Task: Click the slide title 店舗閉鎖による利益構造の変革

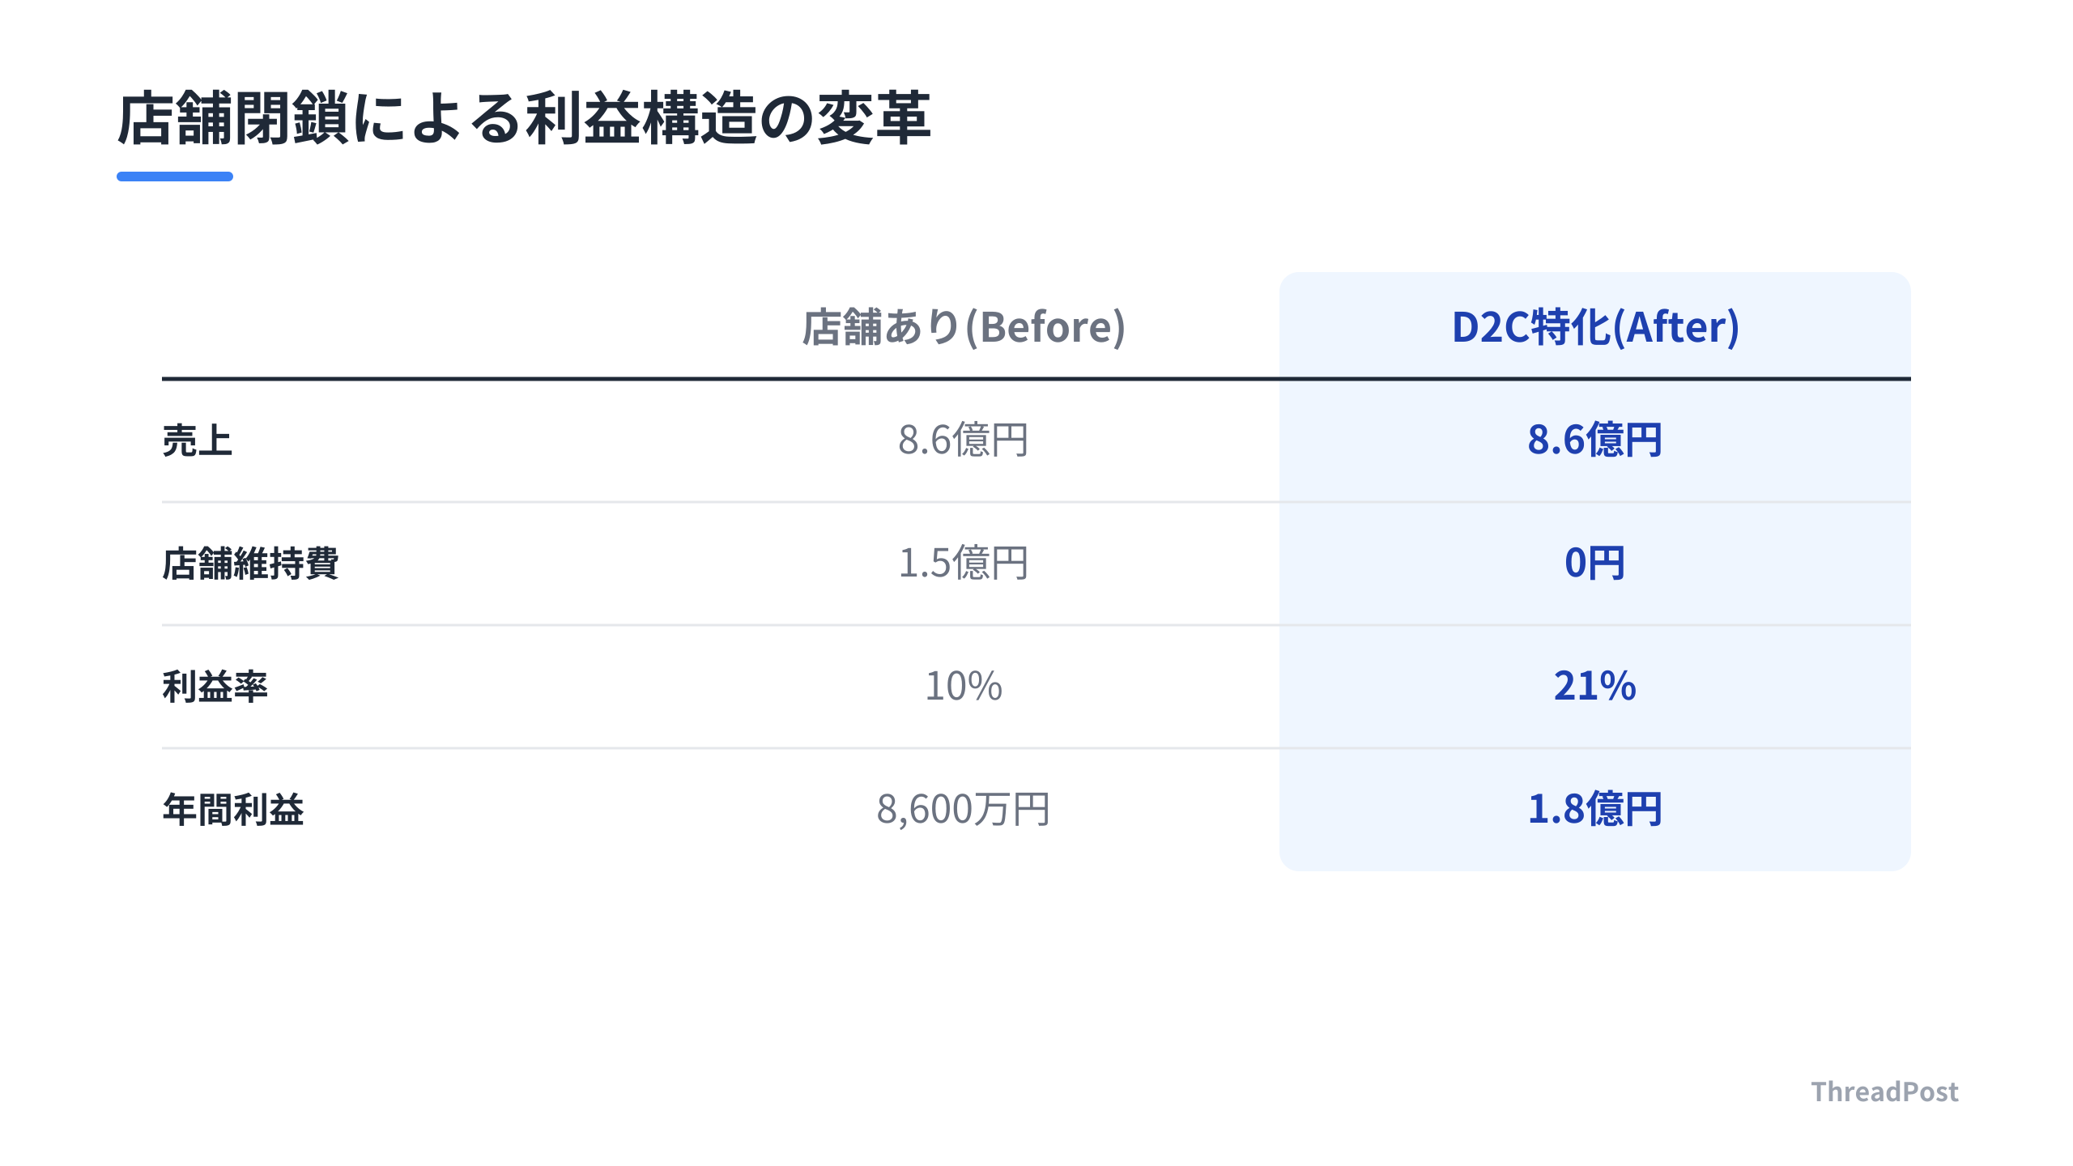Action: pyautogui.click(x=524, y=118)
